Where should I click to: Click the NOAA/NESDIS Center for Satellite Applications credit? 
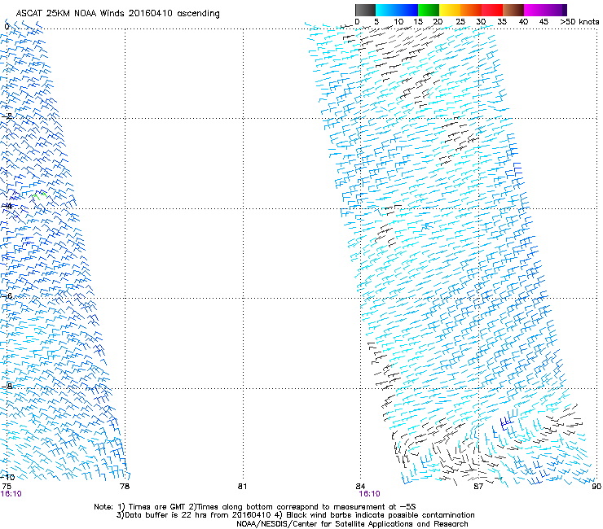pyautogui.click(x=352, y=524)
